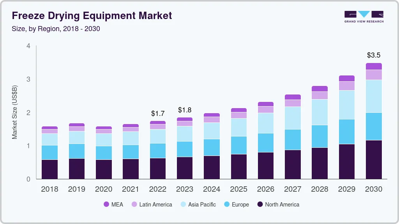399x224 pixels.
Task: Click the $1.7 data label above 2022
Action: point(158,114)
